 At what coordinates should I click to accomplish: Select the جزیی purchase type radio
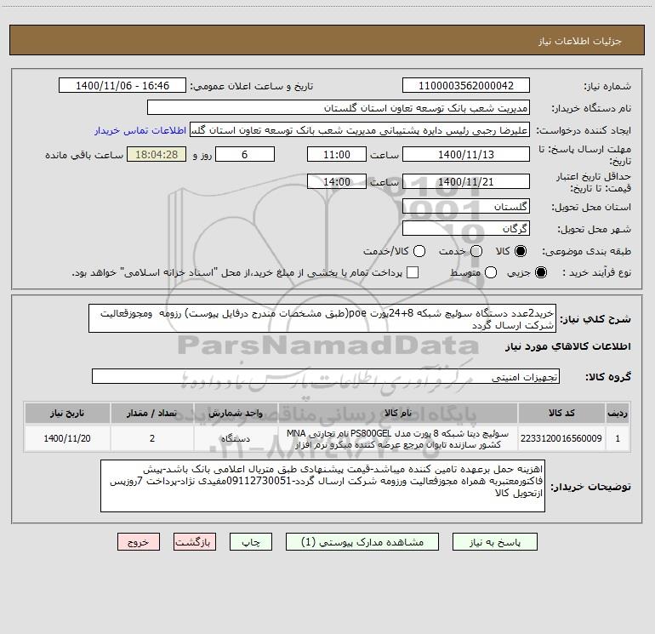pos(540,272)
